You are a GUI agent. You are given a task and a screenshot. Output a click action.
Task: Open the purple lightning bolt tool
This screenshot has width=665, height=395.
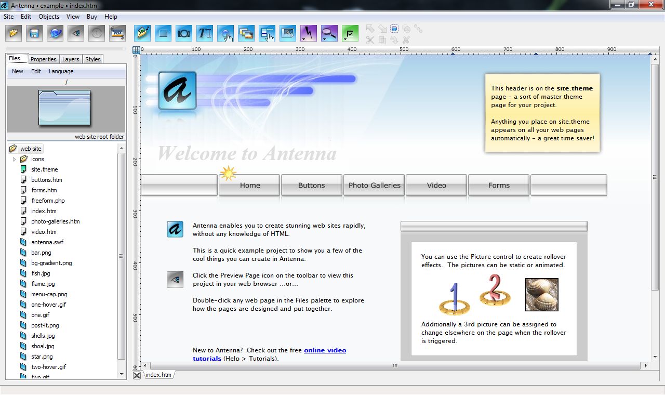[x=309, y=33]
